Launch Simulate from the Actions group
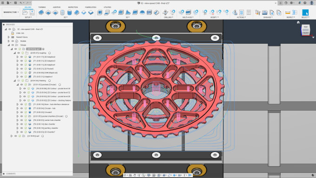This screenshot has height=178, width=316. click(235, 13)
